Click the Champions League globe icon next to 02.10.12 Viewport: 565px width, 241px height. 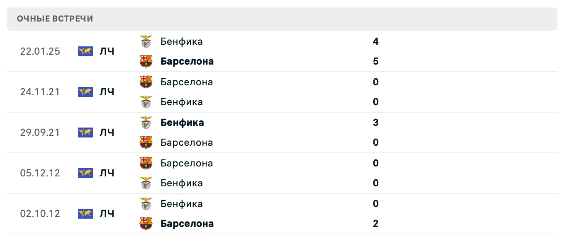point(85,214)
